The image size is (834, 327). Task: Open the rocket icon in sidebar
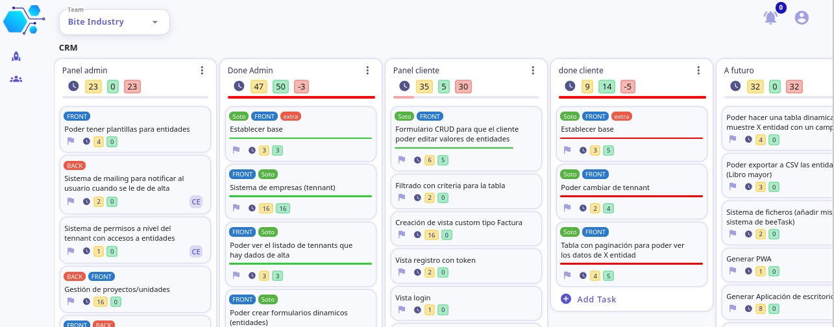pyautogui.click(x=16, y=56)
